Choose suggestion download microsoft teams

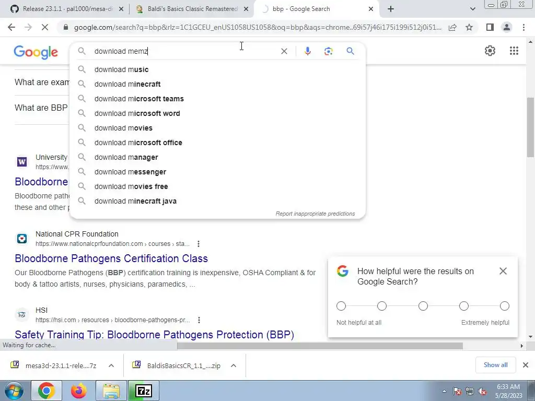tap(218, 99)
